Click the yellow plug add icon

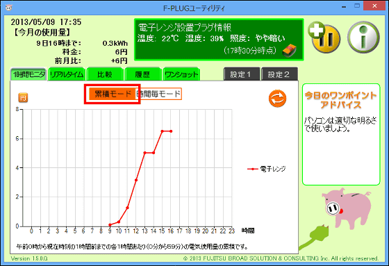(324, 37)
